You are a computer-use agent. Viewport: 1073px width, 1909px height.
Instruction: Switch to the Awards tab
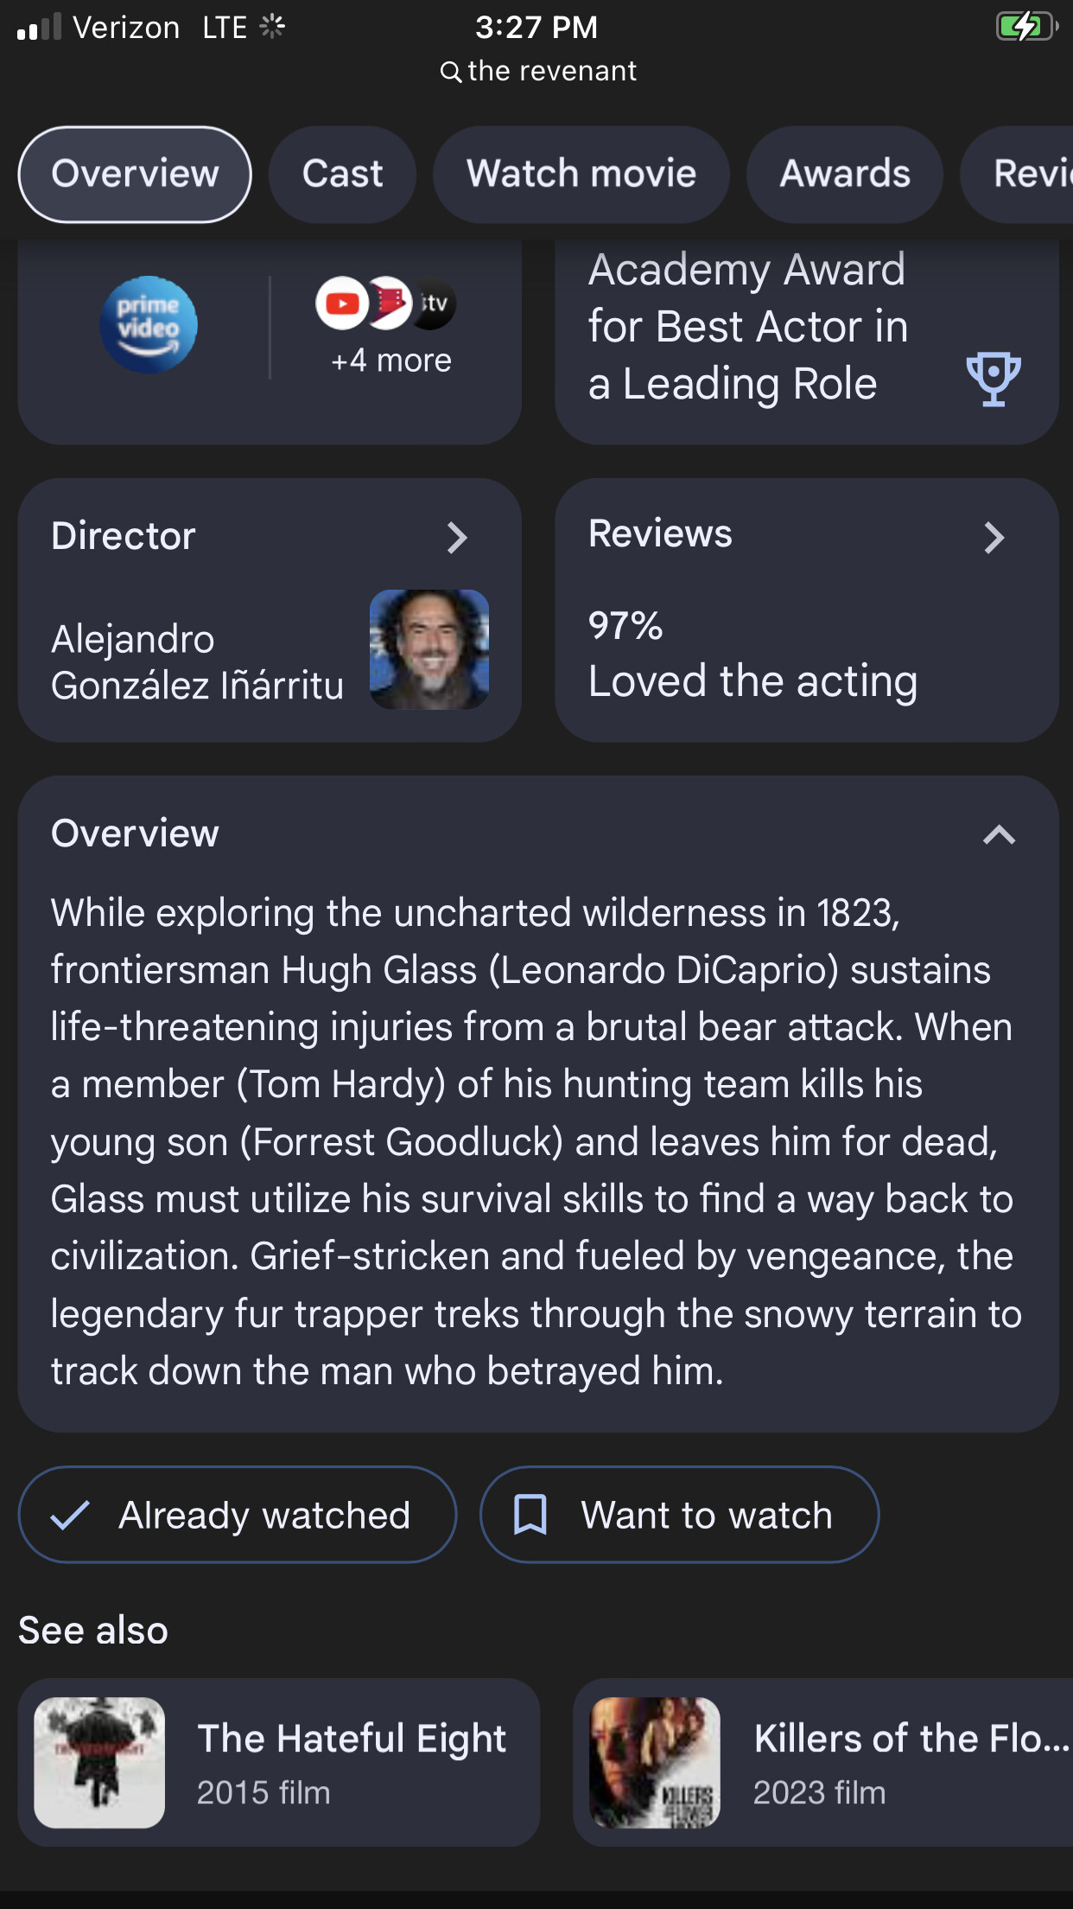(x=844, y=174)
